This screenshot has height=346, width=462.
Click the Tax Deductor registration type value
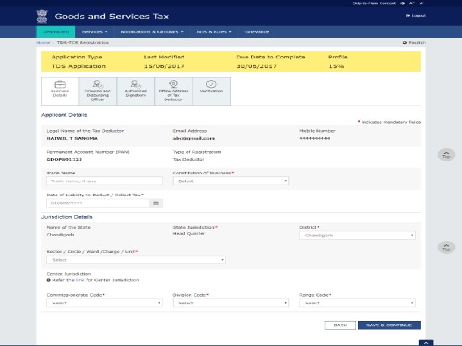tap(188, 160)
